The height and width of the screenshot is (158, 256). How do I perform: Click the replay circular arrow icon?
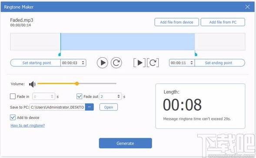click(116, 63)
